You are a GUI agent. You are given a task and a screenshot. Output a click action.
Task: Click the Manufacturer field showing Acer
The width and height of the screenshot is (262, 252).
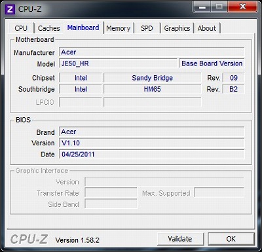point(151,52)
